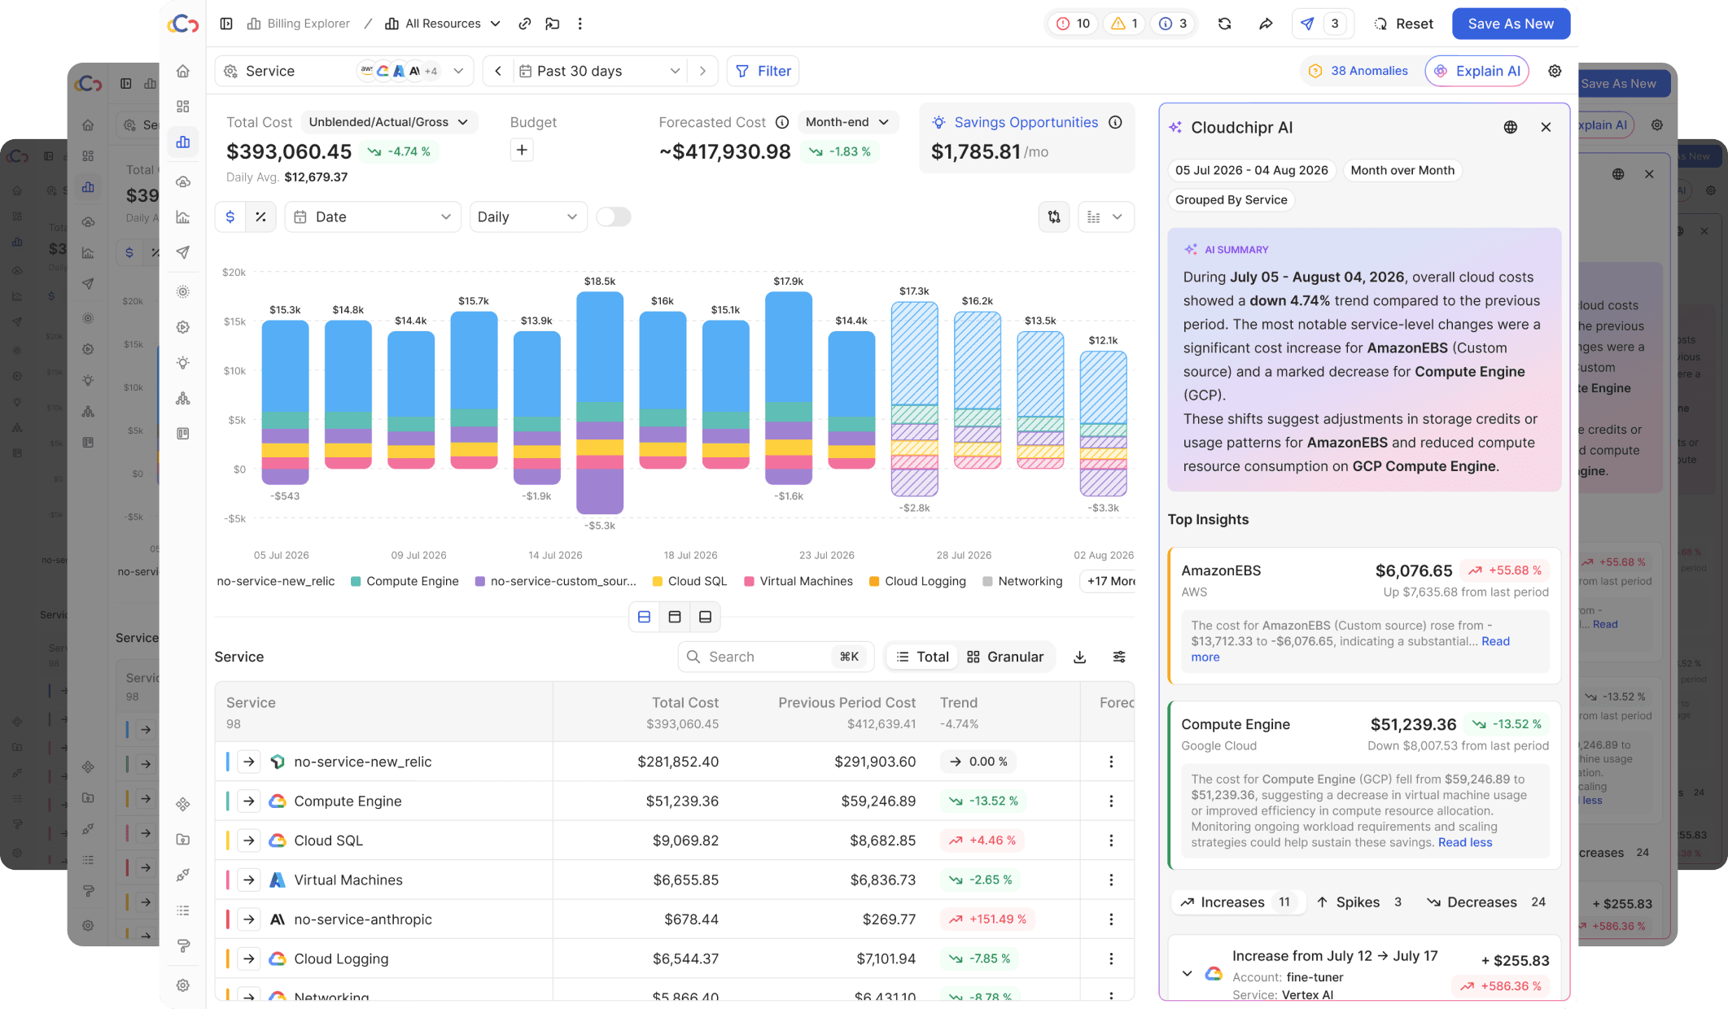Open Billing Explorer bar-chart sidebar icon
Viewport: 1728px width, 1009px height.
point(183,142)
